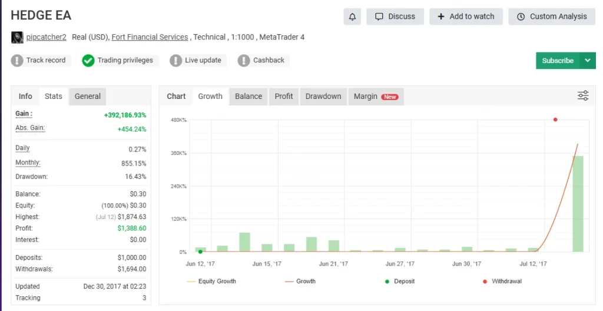Expand the Subscribe dropdown arrow
The image size is (603, 311).
[x=588, y=61]
